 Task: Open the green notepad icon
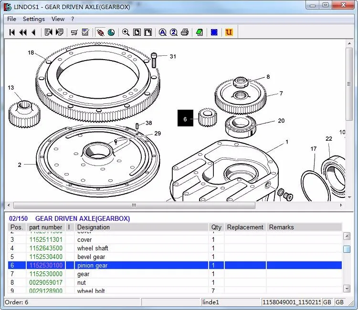coord(200,32)
